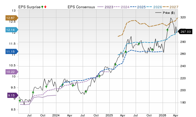The height and width of the screenshot is (117, 196).
Task: Click the 8.5 label on the EPS axis
Action: (13, 110)
